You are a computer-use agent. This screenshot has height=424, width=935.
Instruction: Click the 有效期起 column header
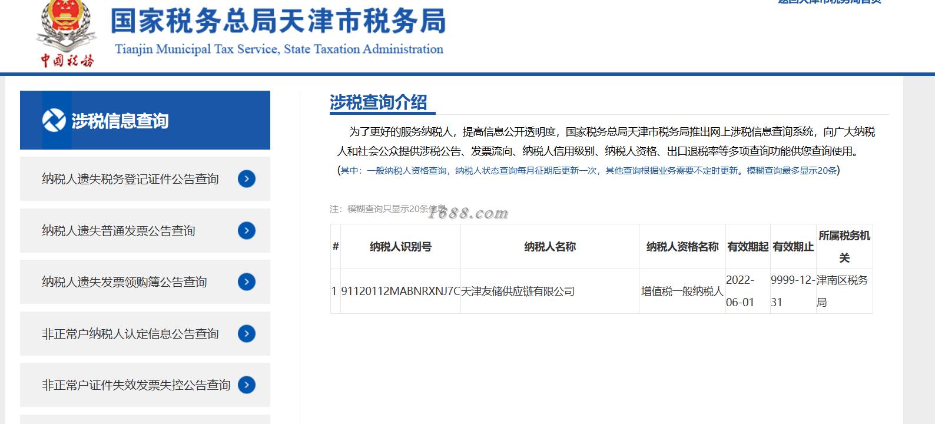click(748, 247)
